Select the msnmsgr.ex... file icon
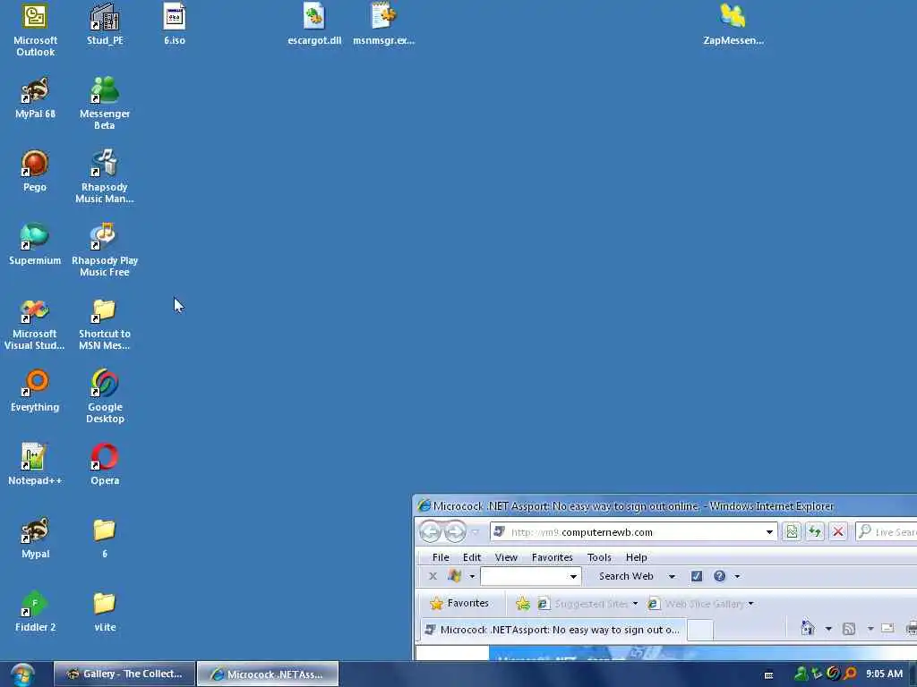 click(x=383, y=24)
